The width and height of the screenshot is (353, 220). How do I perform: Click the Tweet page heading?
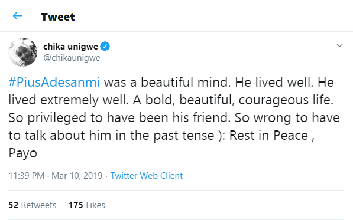(57, 17)
